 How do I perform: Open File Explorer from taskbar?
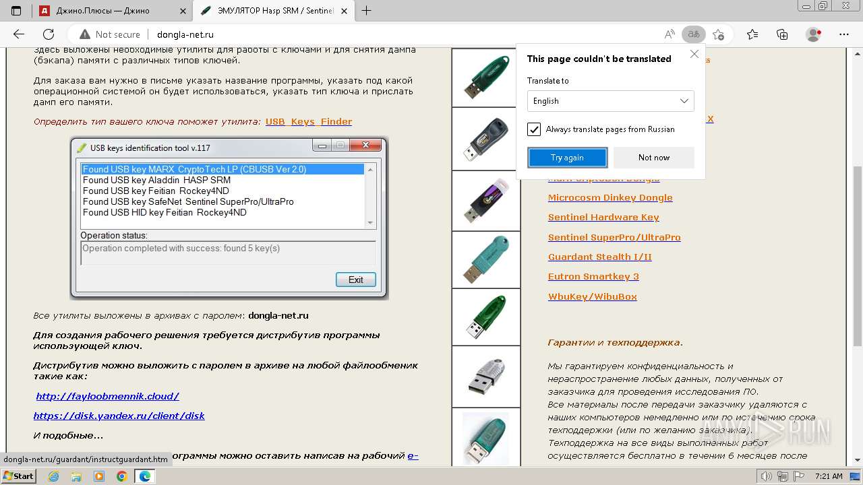pos(76,476)
